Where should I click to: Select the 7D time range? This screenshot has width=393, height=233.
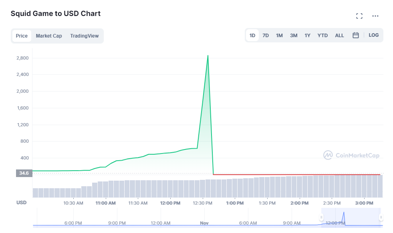(x=266, y=36)
